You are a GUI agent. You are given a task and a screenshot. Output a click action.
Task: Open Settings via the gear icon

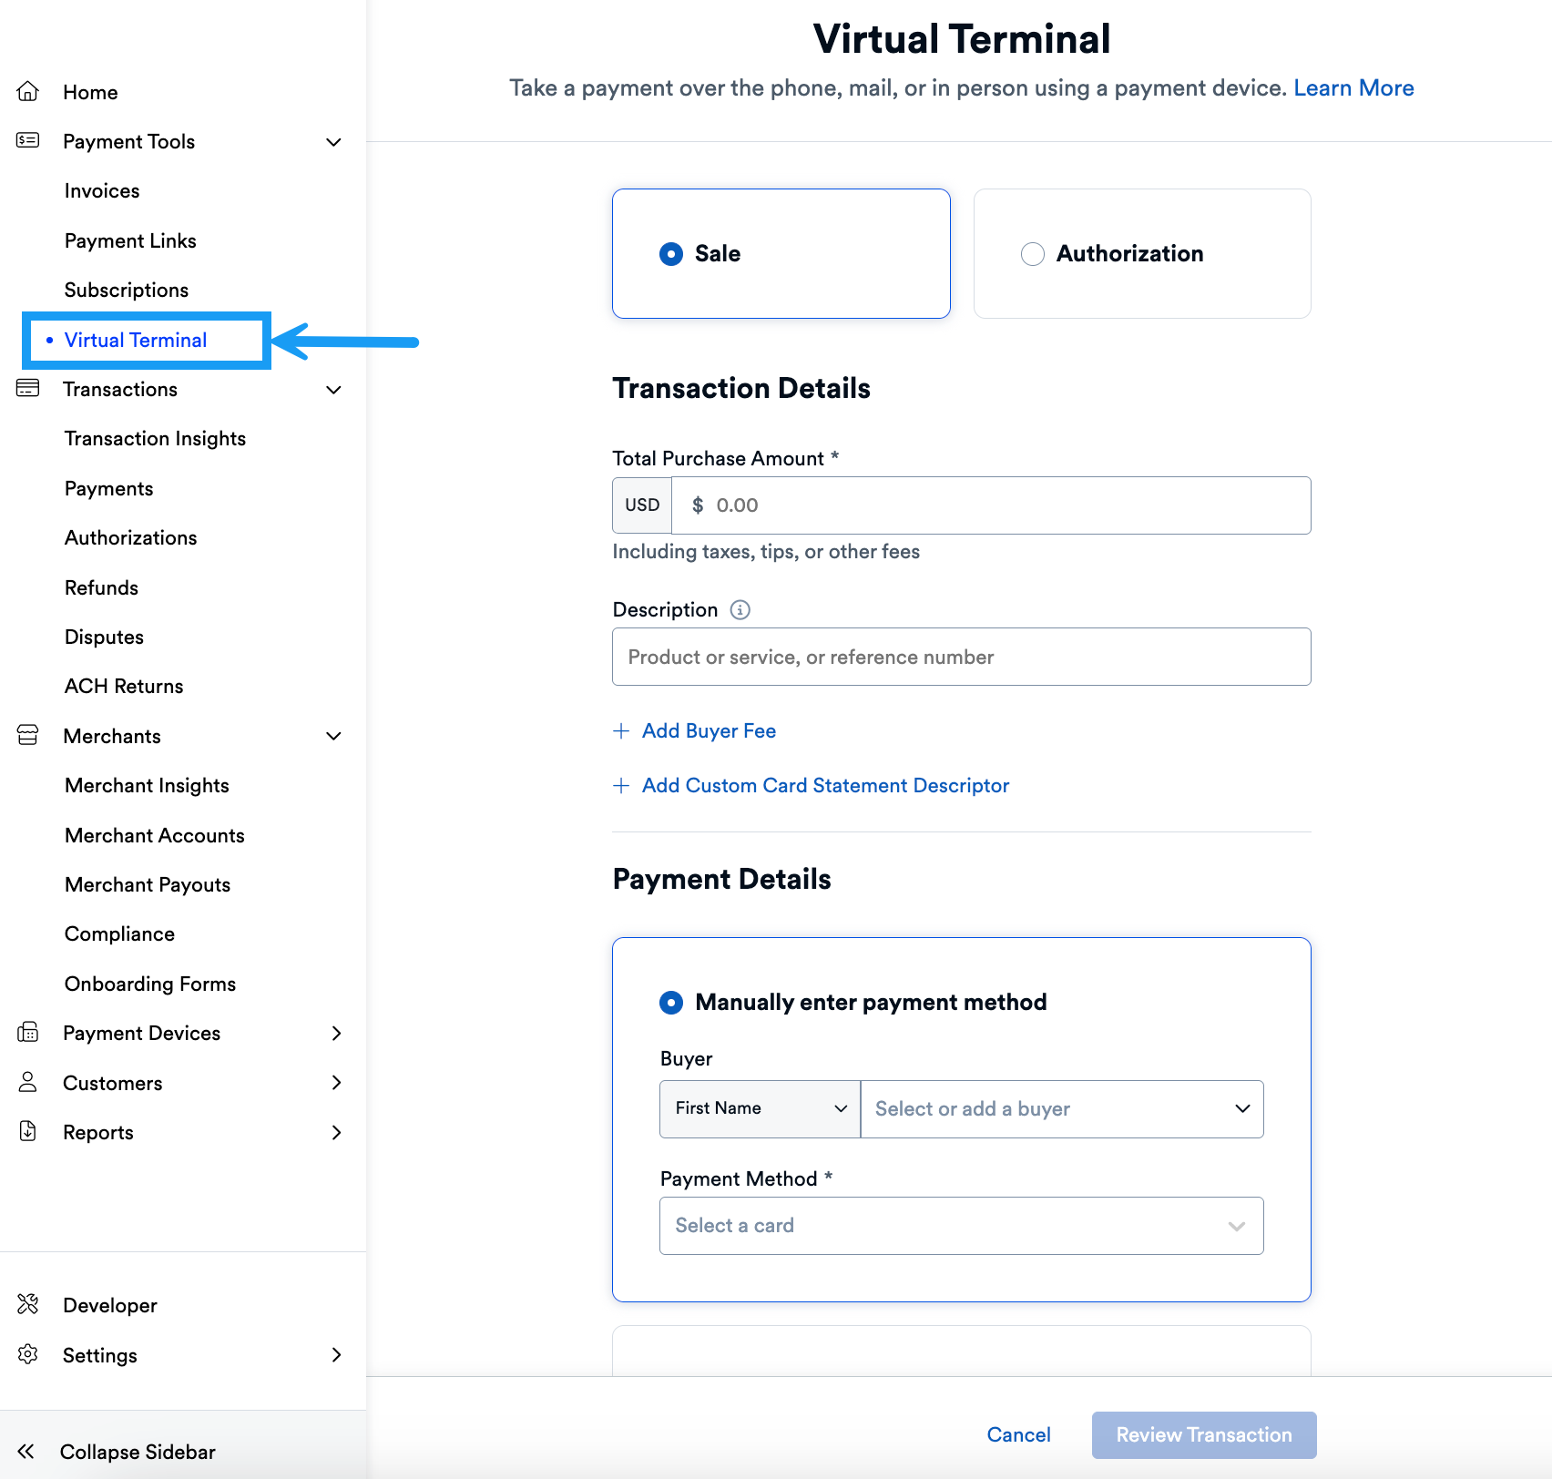click(x=28, y=1354)
